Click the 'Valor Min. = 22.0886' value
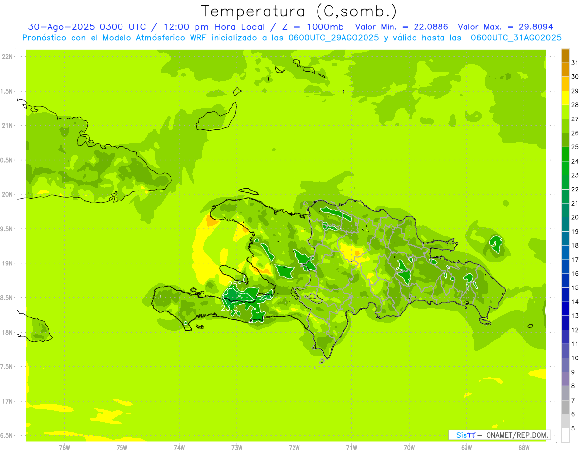Image resolution: width=588 pixels, height=454 pixels. [402, 27]
